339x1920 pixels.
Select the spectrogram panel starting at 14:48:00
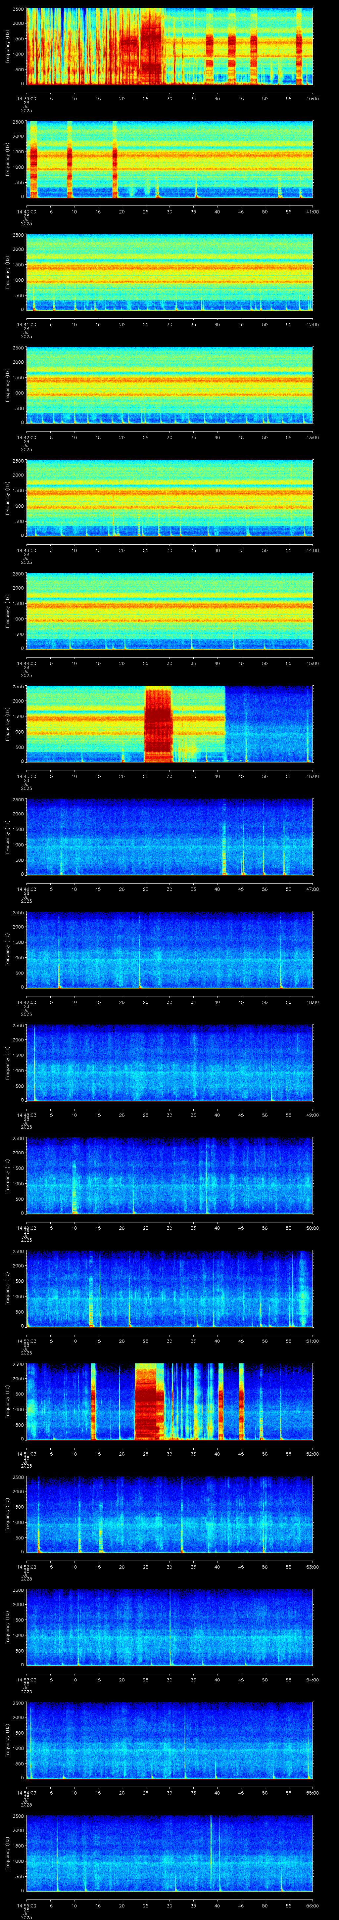coord(169,1063)
